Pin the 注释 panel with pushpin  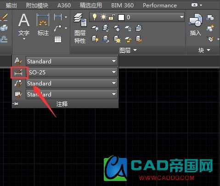pos(16,104)
